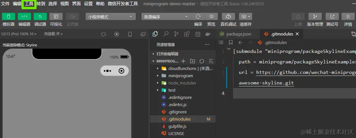Image resolution: width=356 pixels, height=138 pixels.
Task: Open the Visualization (可视化) view
Action: tap(56, 16)
